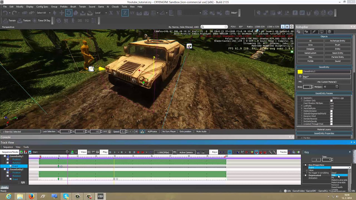Click the Track View pause button
This screenshot has height=200, width=356.
pos(130,152)
